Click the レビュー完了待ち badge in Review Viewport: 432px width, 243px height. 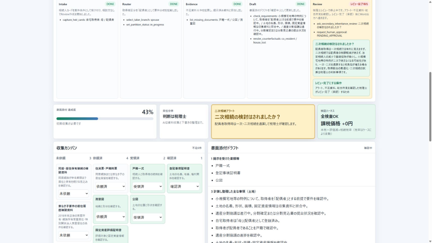[359, 4]
